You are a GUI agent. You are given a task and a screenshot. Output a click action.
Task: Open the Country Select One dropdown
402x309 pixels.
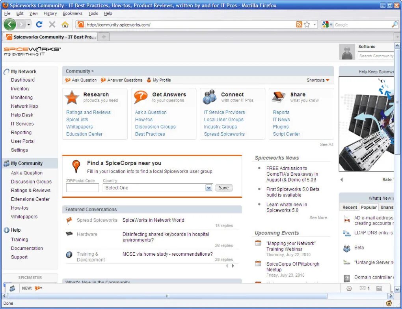coord(158,187)
